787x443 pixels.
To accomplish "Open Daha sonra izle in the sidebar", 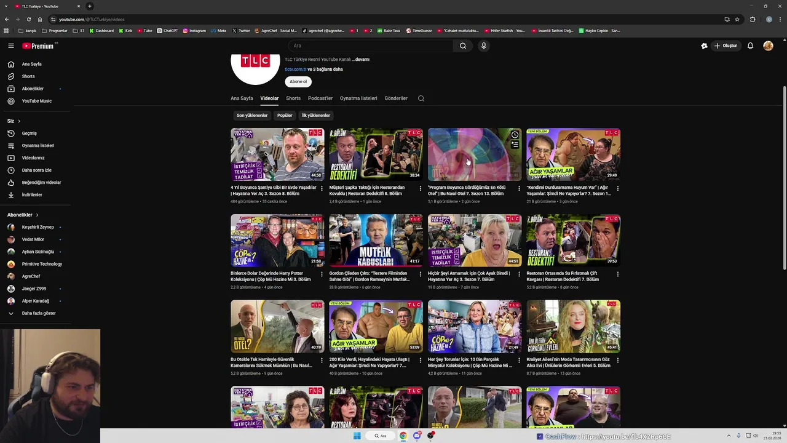I will coord(37,170).
